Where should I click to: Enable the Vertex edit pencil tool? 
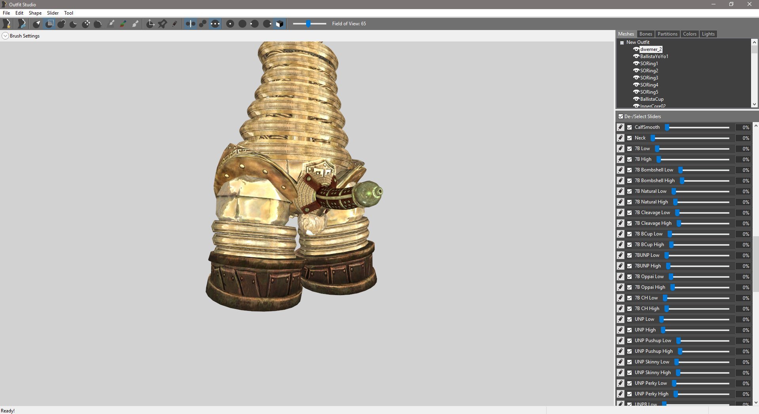pyautogui.click(x=174, y=24)
